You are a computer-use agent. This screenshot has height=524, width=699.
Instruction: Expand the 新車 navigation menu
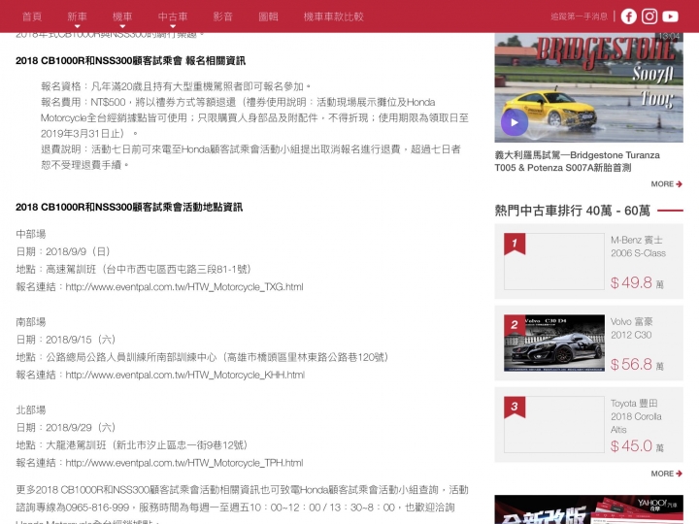click(77, 17)
